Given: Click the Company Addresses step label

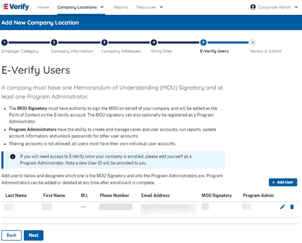Looking at the screenshot, I should click(121, 52).
